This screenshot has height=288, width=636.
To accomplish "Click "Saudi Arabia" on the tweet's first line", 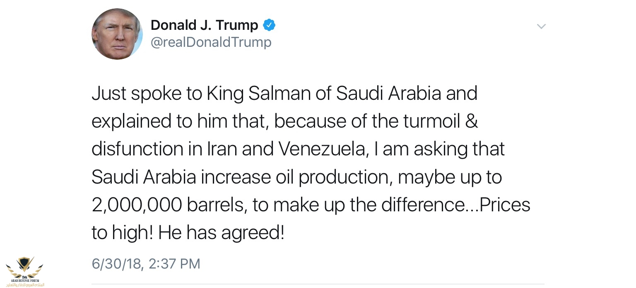I will [x=388, y=94].
